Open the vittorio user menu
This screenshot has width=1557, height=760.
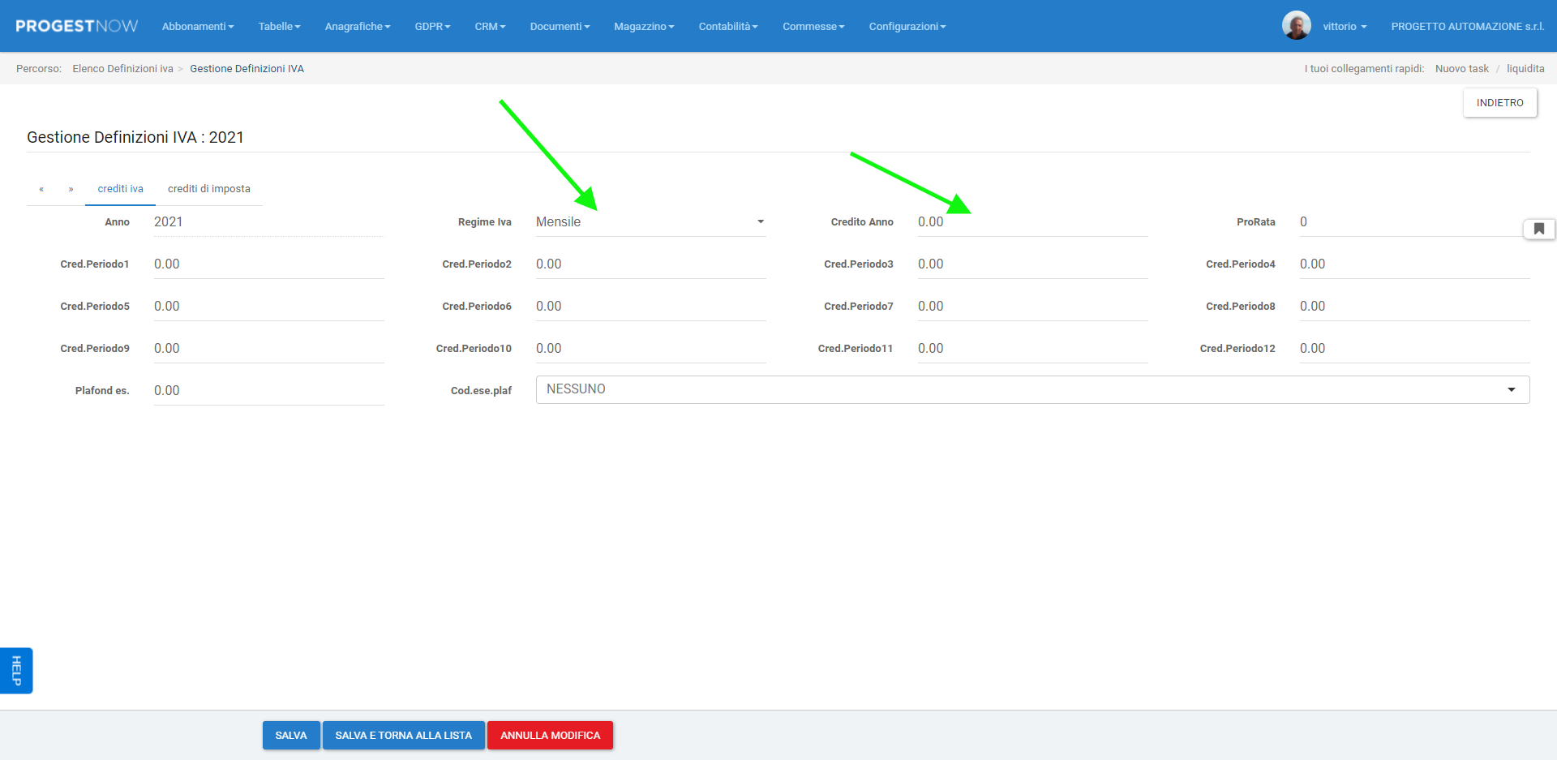pos(1344,27)
